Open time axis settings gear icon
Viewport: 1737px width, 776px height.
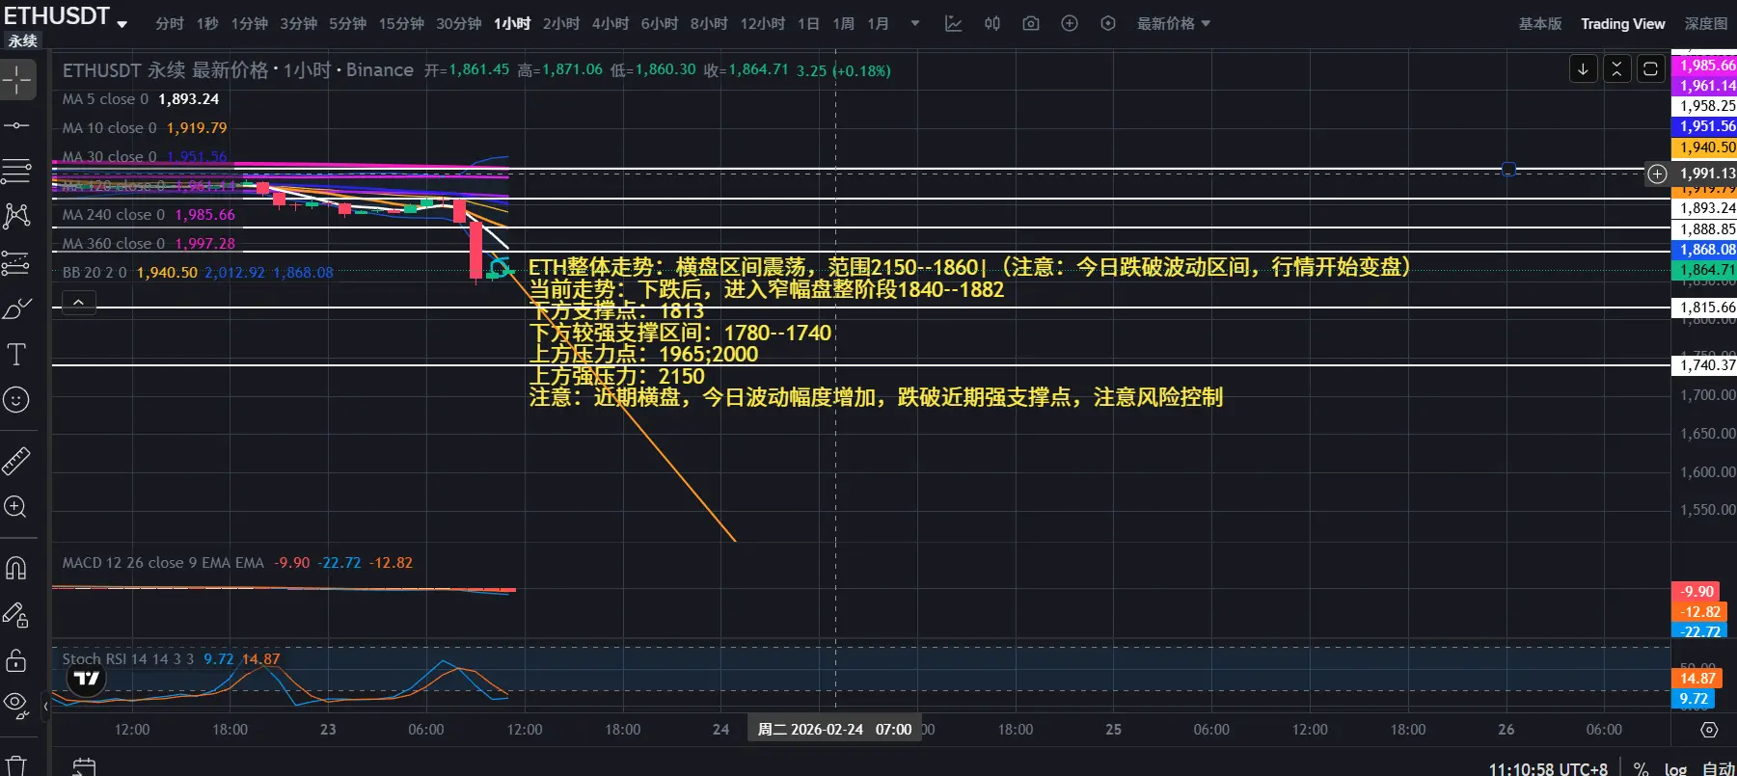pyautogui.click(x=1709, y=730)
